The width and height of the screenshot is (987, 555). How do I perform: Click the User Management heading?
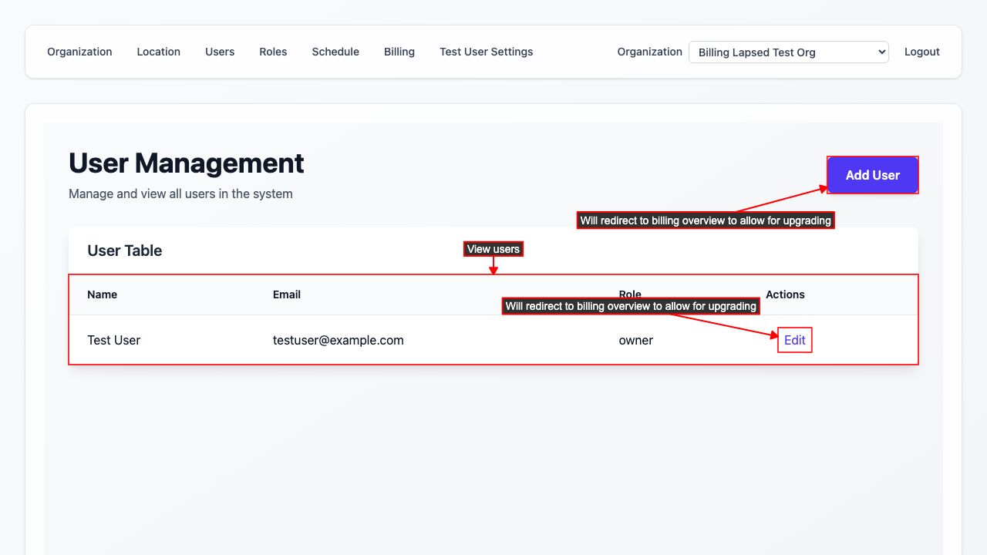coord(186,163)
